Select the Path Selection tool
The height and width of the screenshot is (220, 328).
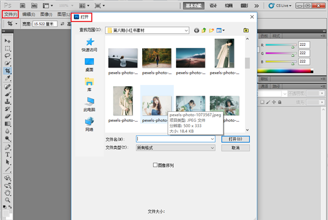(8, 162)
